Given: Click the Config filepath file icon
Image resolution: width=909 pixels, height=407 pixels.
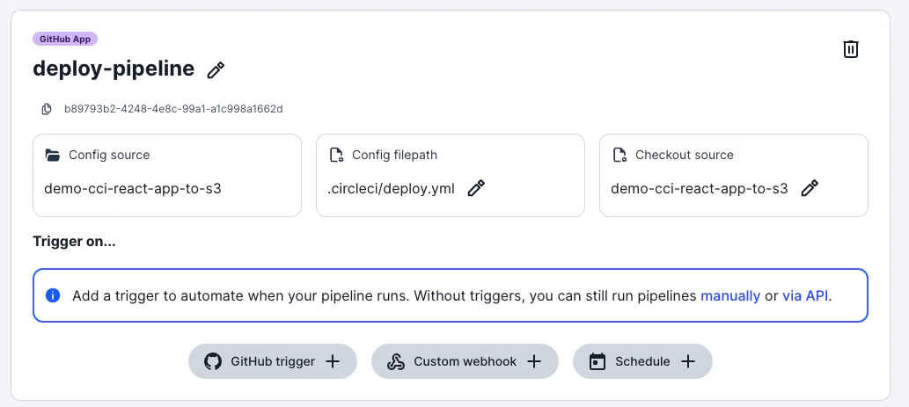Looking at the screenshot, I should 336,156.
